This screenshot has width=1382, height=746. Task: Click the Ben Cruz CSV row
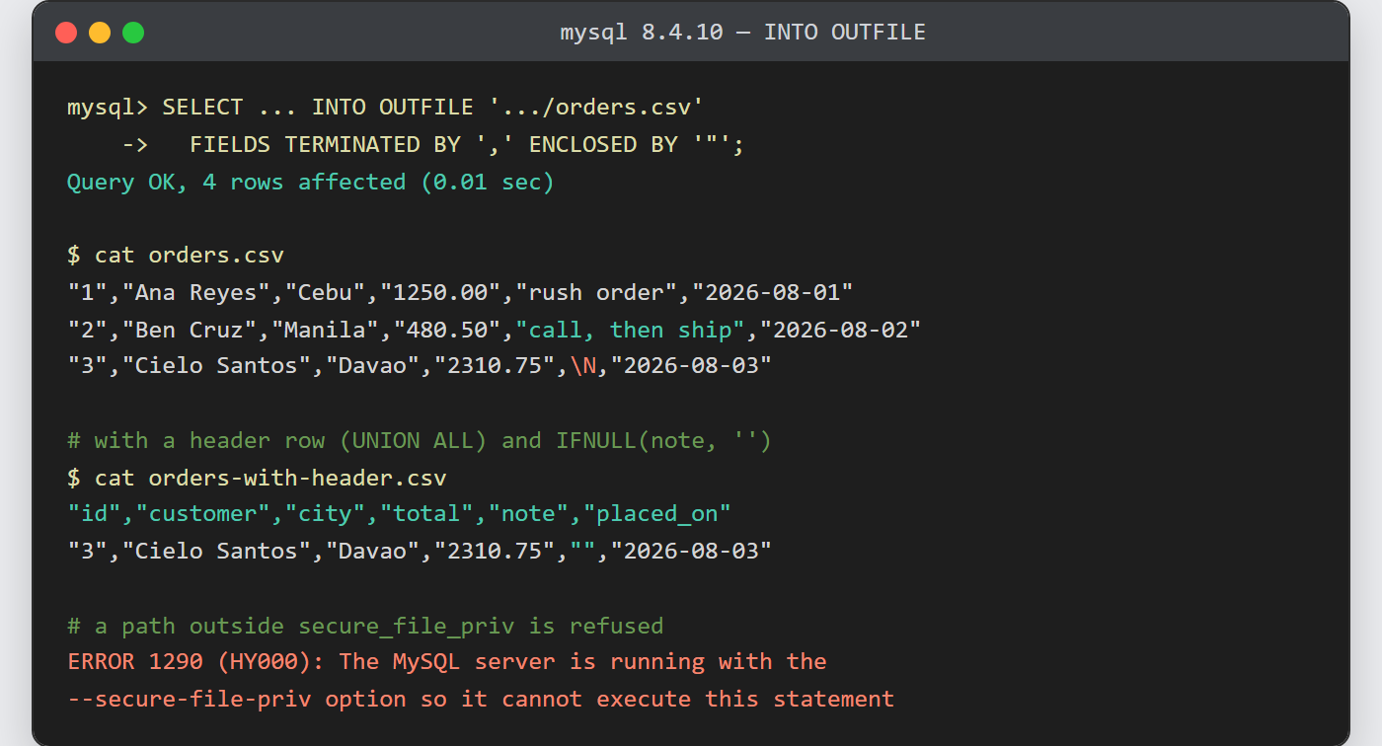(x=494, y=330)
